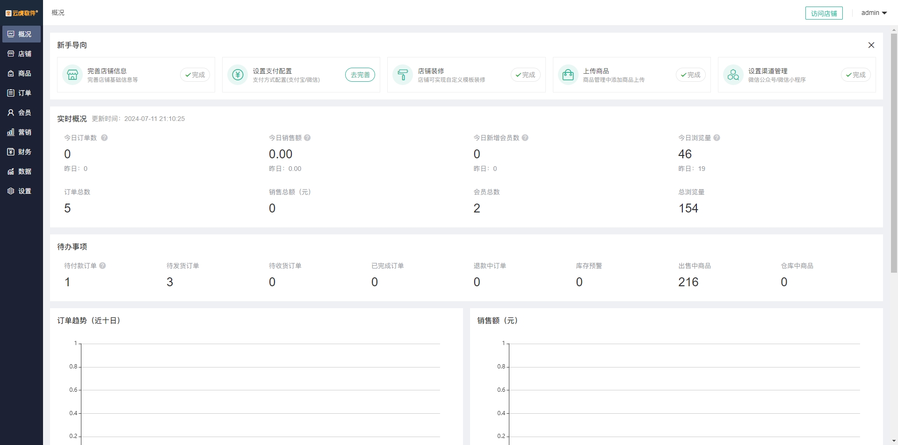Click help icon beside 今日浏览量
Viewport: 898px width, 445px height.
tap(717, 138)
